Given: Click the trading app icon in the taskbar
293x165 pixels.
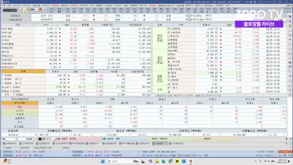Looking at the screenshot, I should click(190, 161).
